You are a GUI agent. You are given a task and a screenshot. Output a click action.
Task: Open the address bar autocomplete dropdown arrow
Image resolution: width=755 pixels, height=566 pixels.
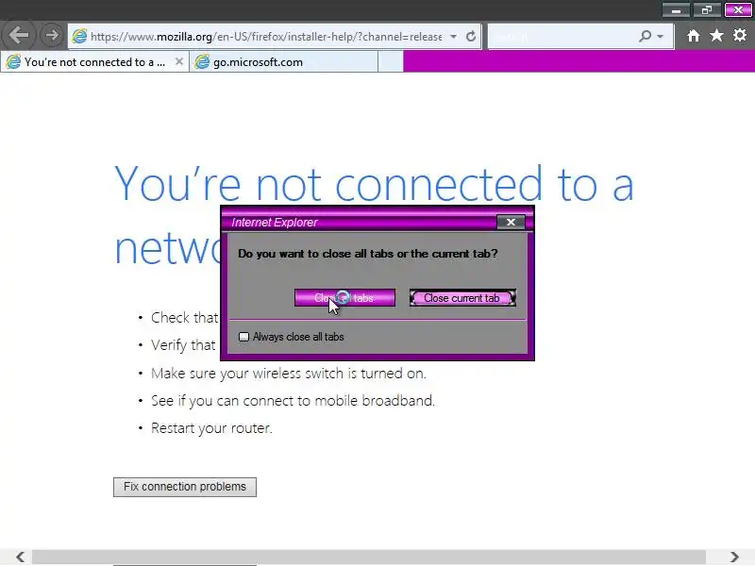(453, 37)
